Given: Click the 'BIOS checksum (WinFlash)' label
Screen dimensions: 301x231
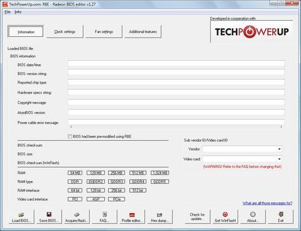Looking at the screenshot, I should pyautogui.click(x=38, y=163).
